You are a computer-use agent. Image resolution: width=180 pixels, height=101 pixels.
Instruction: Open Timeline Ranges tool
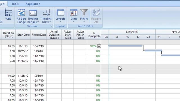coord(33,16)
